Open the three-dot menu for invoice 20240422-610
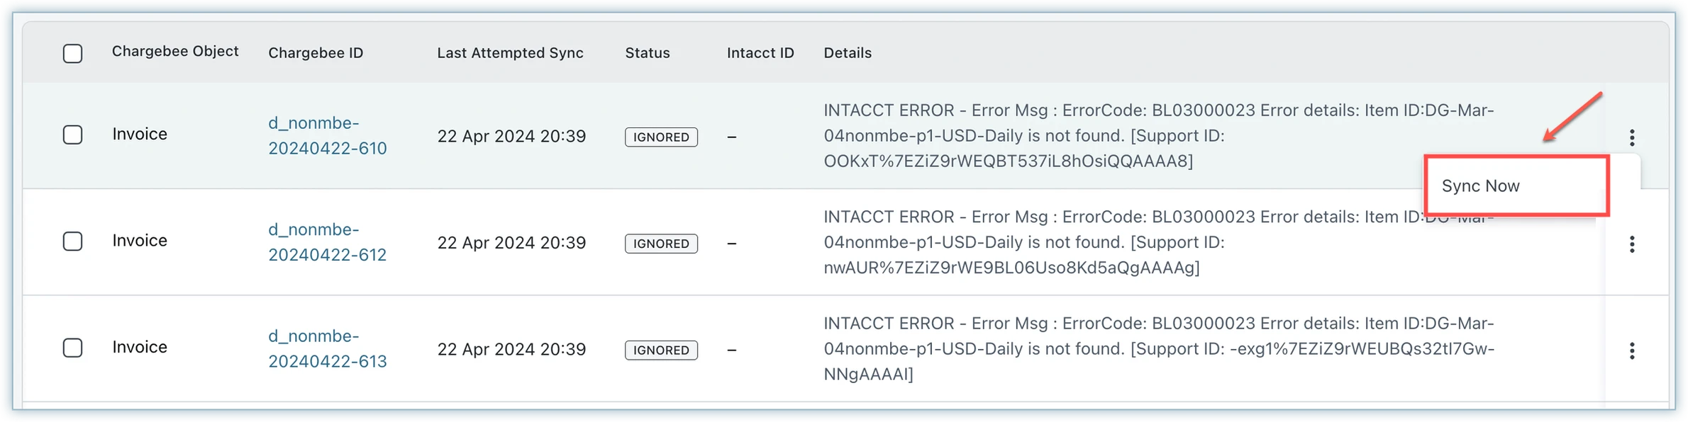The width and height of the screenshot is (1688, 422). pyautogui.click(x=1632, y=137)
